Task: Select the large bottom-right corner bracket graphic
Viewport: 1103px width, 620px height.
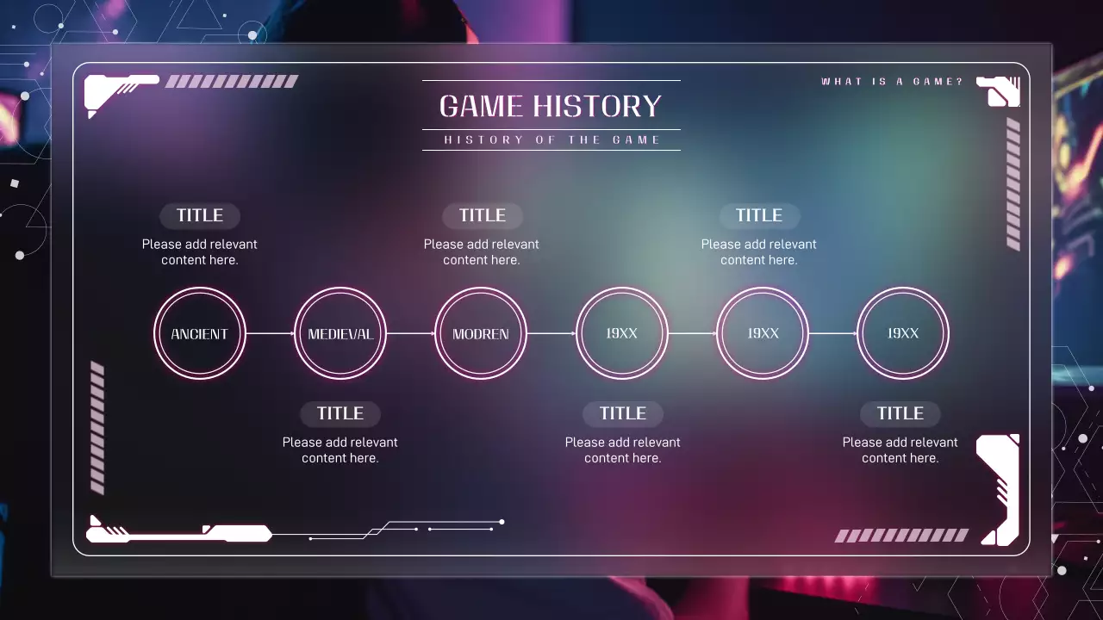Action: pos(1000,487)
